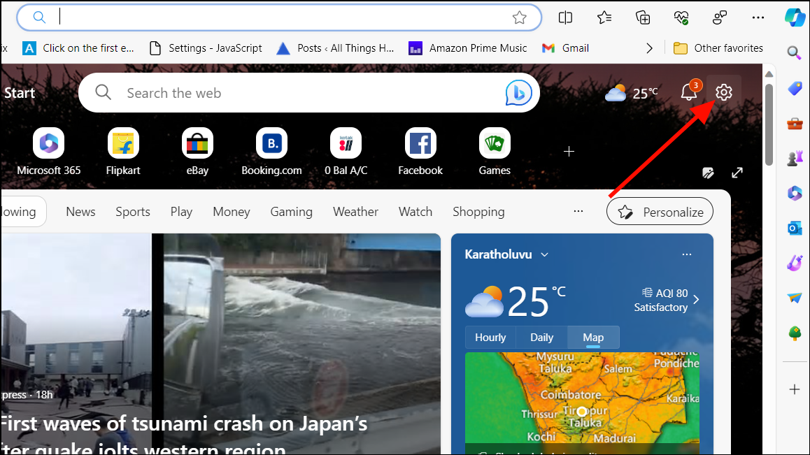The width and height of the screenshot is (810, 455).
Task: Expand Karatholuvu location dropdown
Action: pyautogui.click(x=544, y=254)
